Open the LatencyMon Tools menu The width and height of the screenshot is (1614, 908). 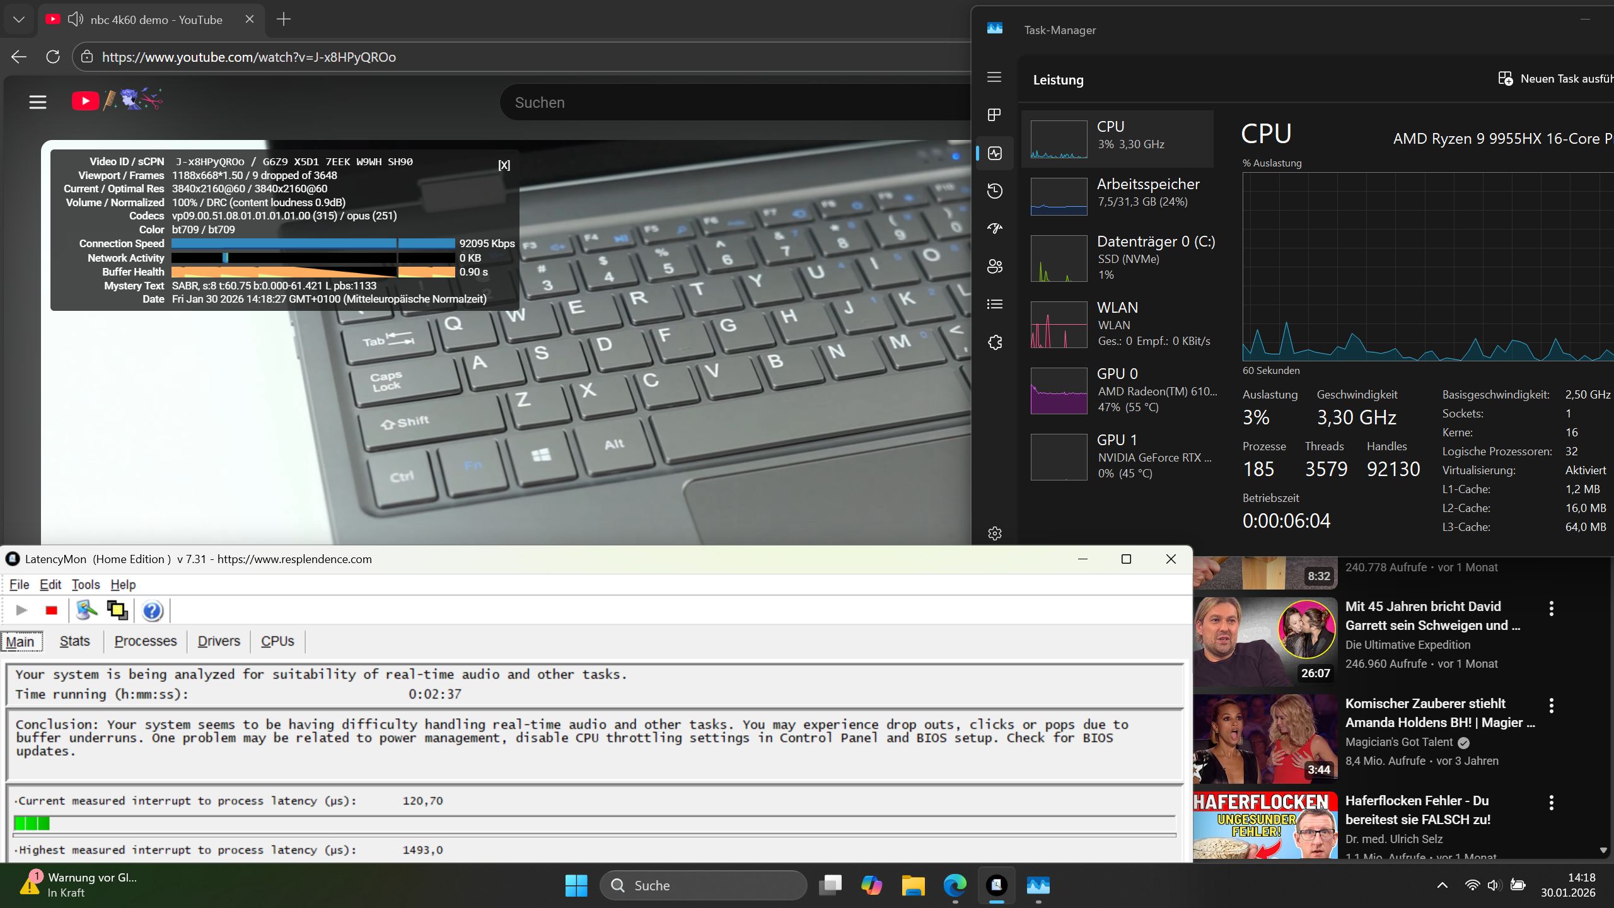pos(86,585)
